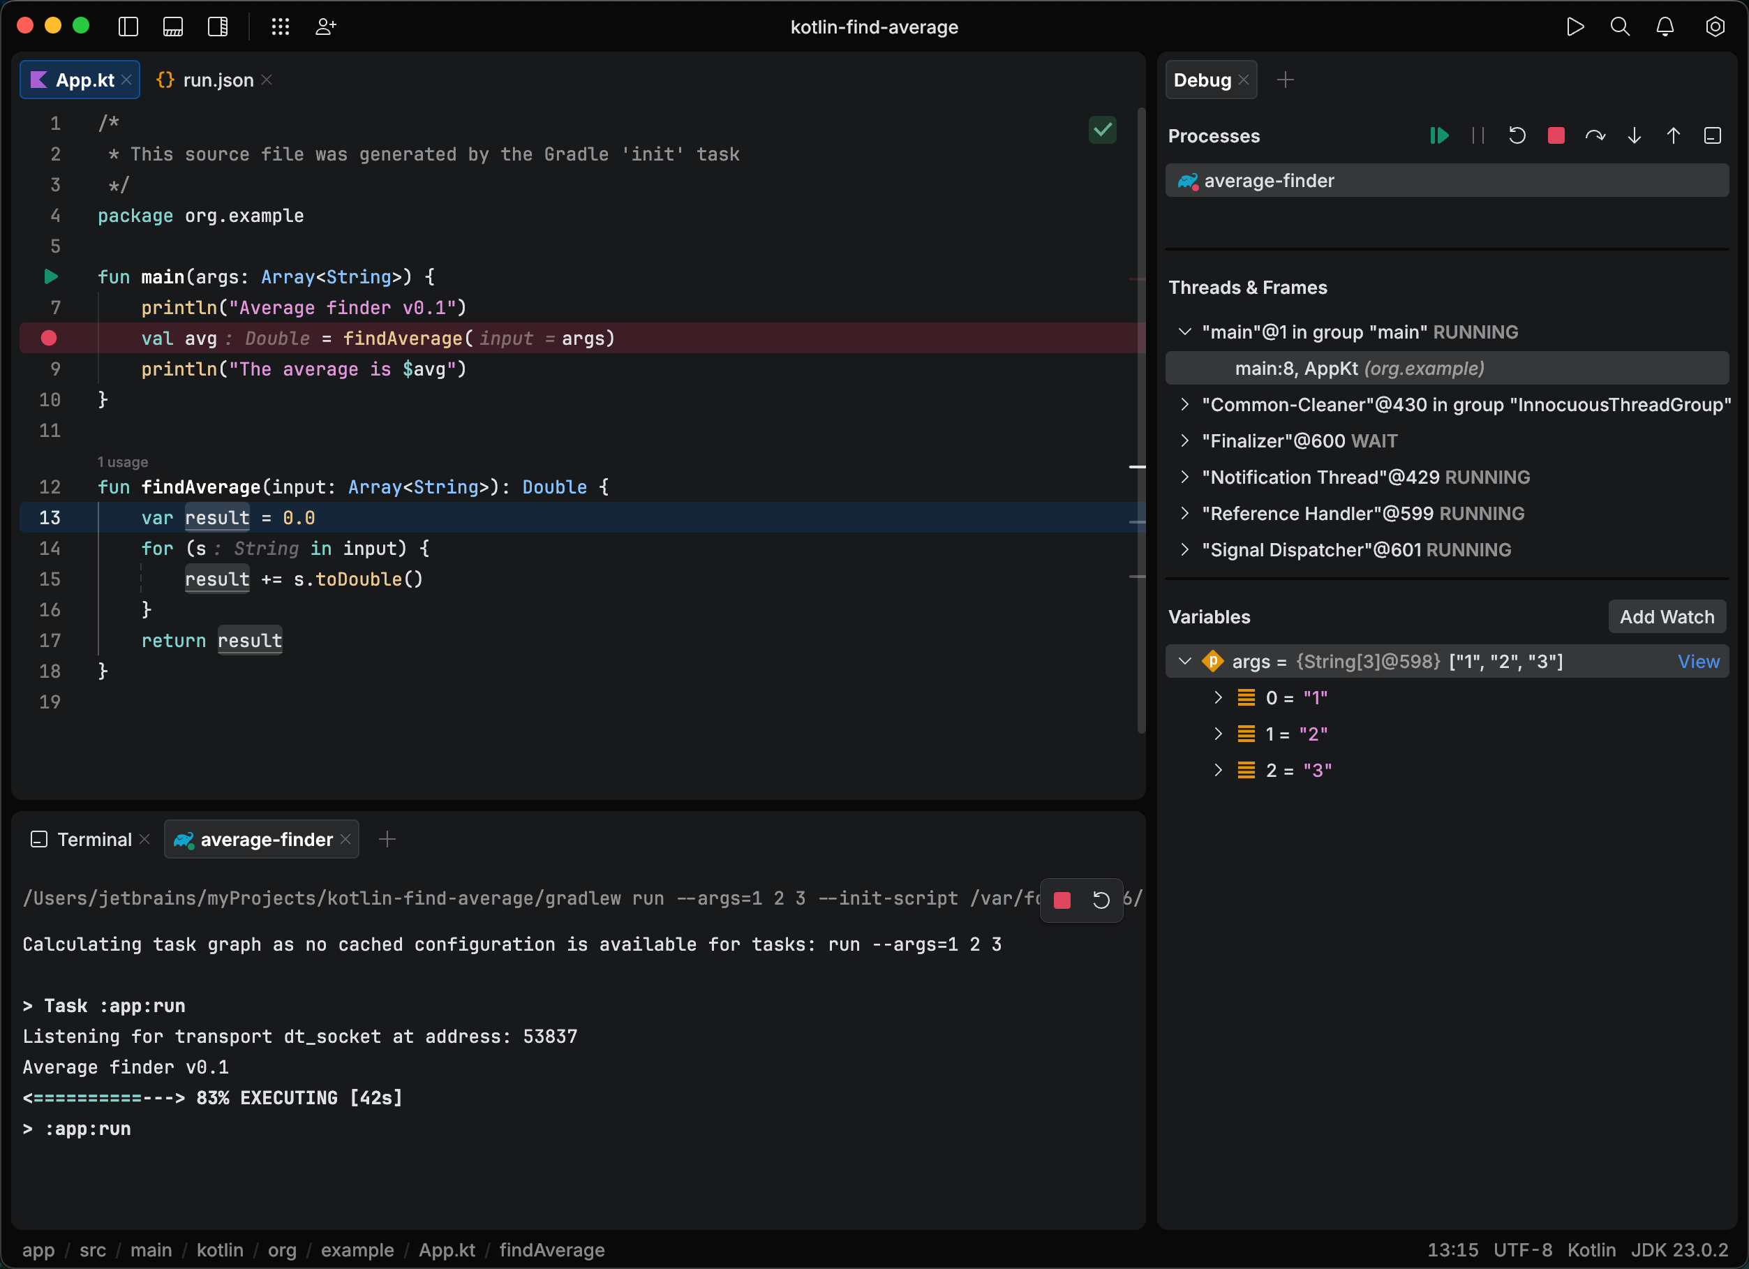Collapse the args variable node

1184,661
